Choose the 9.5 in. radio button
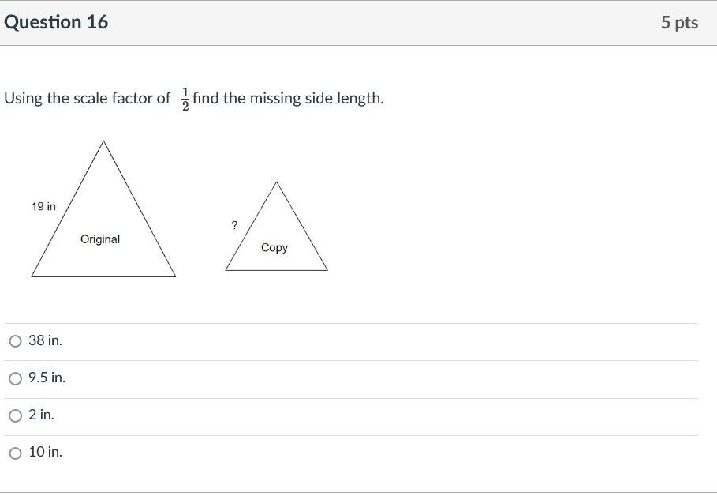 (x=15, y=378)
